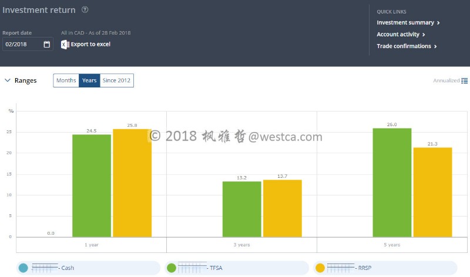Click the Report date input field
Image resolution: width=470 pixels, height=277 pixels.
click(22, 45)
